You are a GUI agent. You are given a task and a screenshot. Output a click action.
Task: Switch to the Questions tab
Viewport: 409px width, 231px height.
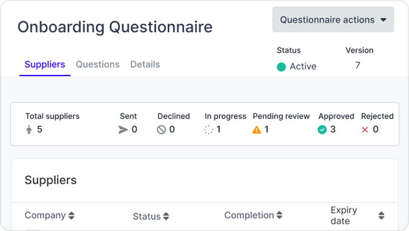coord(98,64)
